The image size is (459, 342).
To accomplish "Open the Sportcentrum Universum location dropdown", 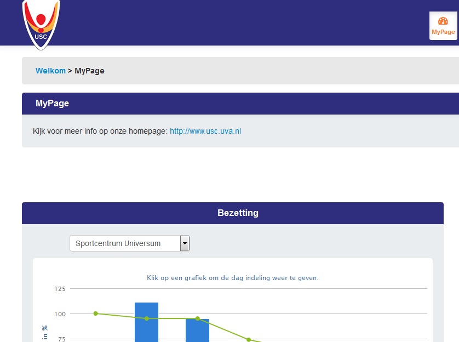I will 126,243.
